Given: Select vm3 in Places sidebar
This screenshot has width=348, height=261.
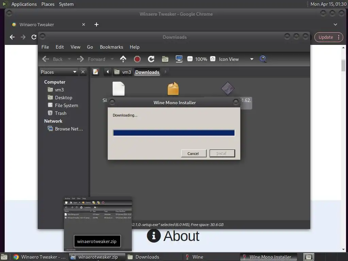Looking at the screenshot, I should coord(59,90).
